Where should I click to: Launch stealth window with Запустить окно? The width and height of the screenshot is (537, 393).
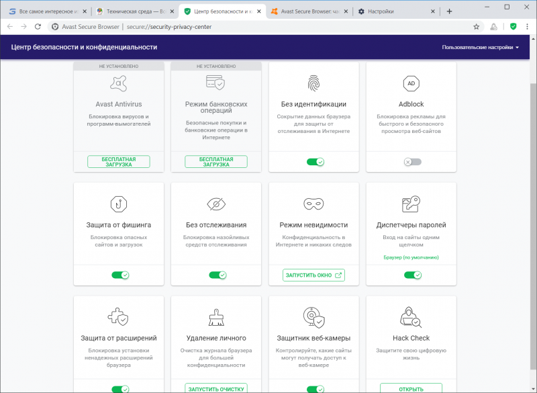click(x=313, y=275)
